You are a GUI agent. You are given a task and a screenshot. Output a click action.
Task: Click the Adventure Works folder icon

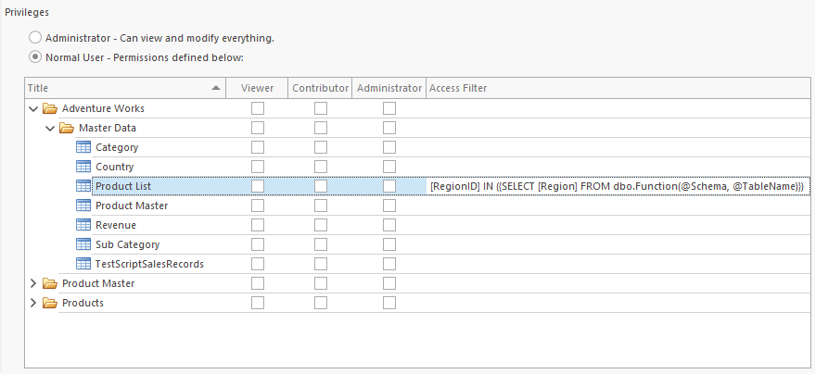[x=50, y=108]
